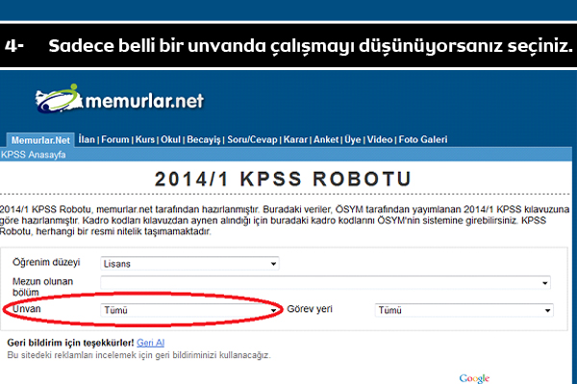
Task: Open the Öğrenim düzeyi dropdown showing Lisans
Action: [189, 263]
